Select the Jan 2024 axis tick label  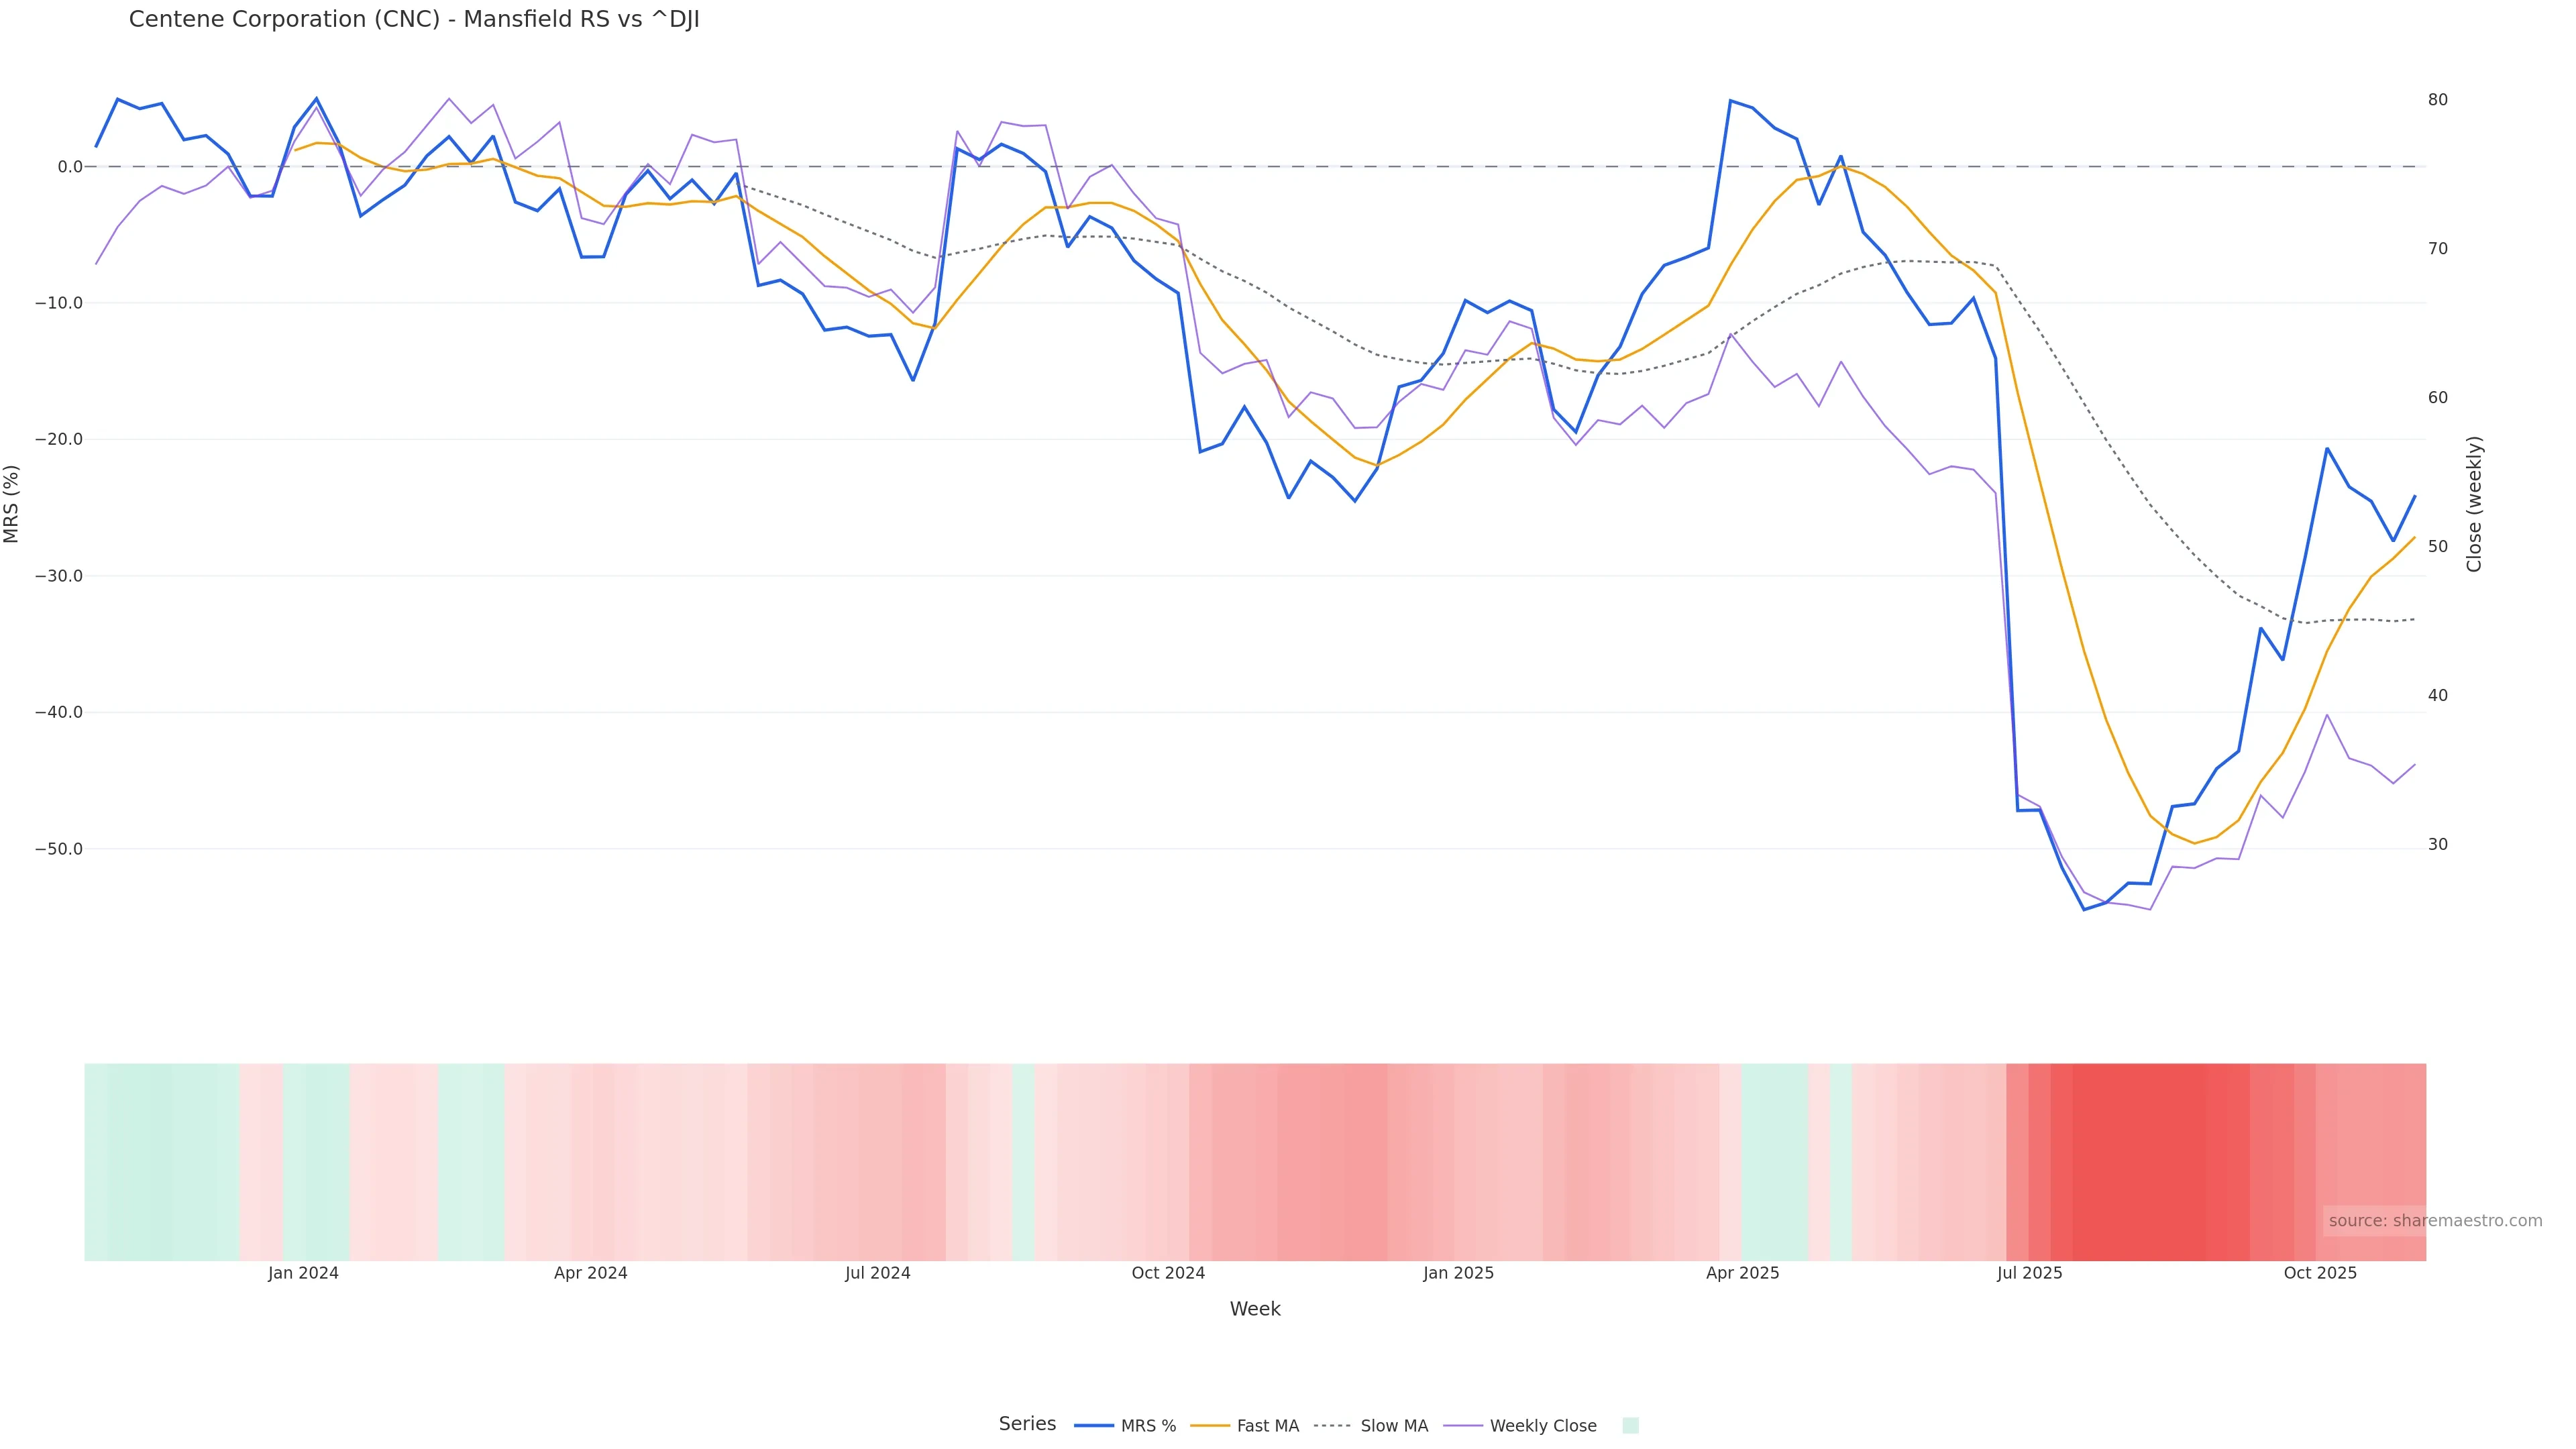(x=303, y=1273)
